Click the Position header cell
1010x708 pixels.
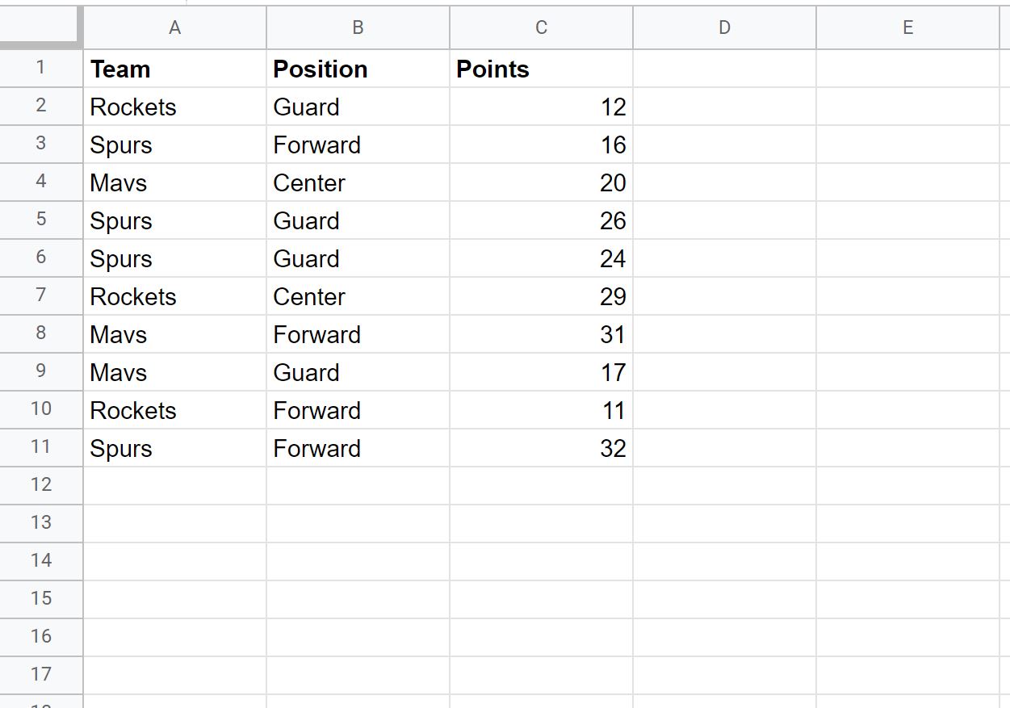[x=358, y=69]
